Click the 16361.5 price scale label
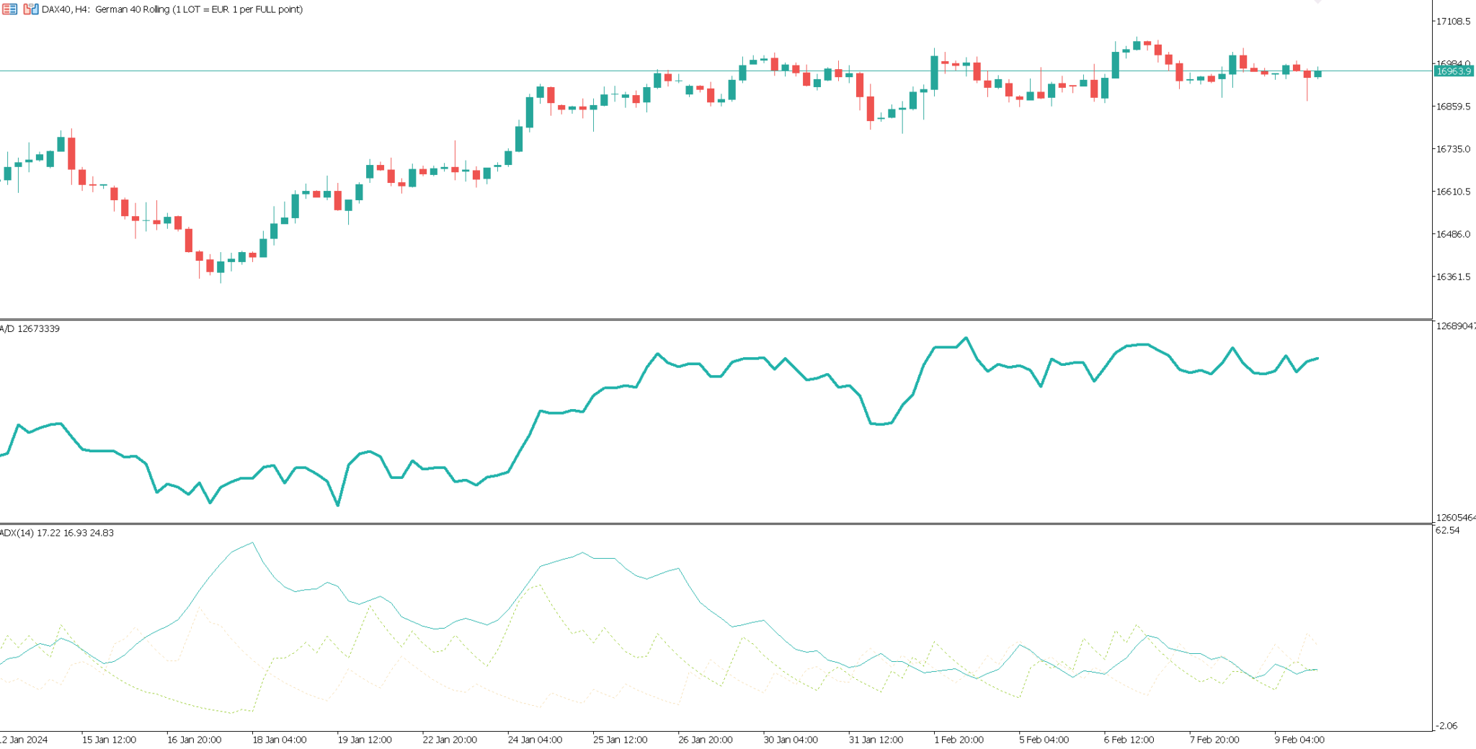Image resolution: width=1476 pixels, height=749 pixels. 1453,277
